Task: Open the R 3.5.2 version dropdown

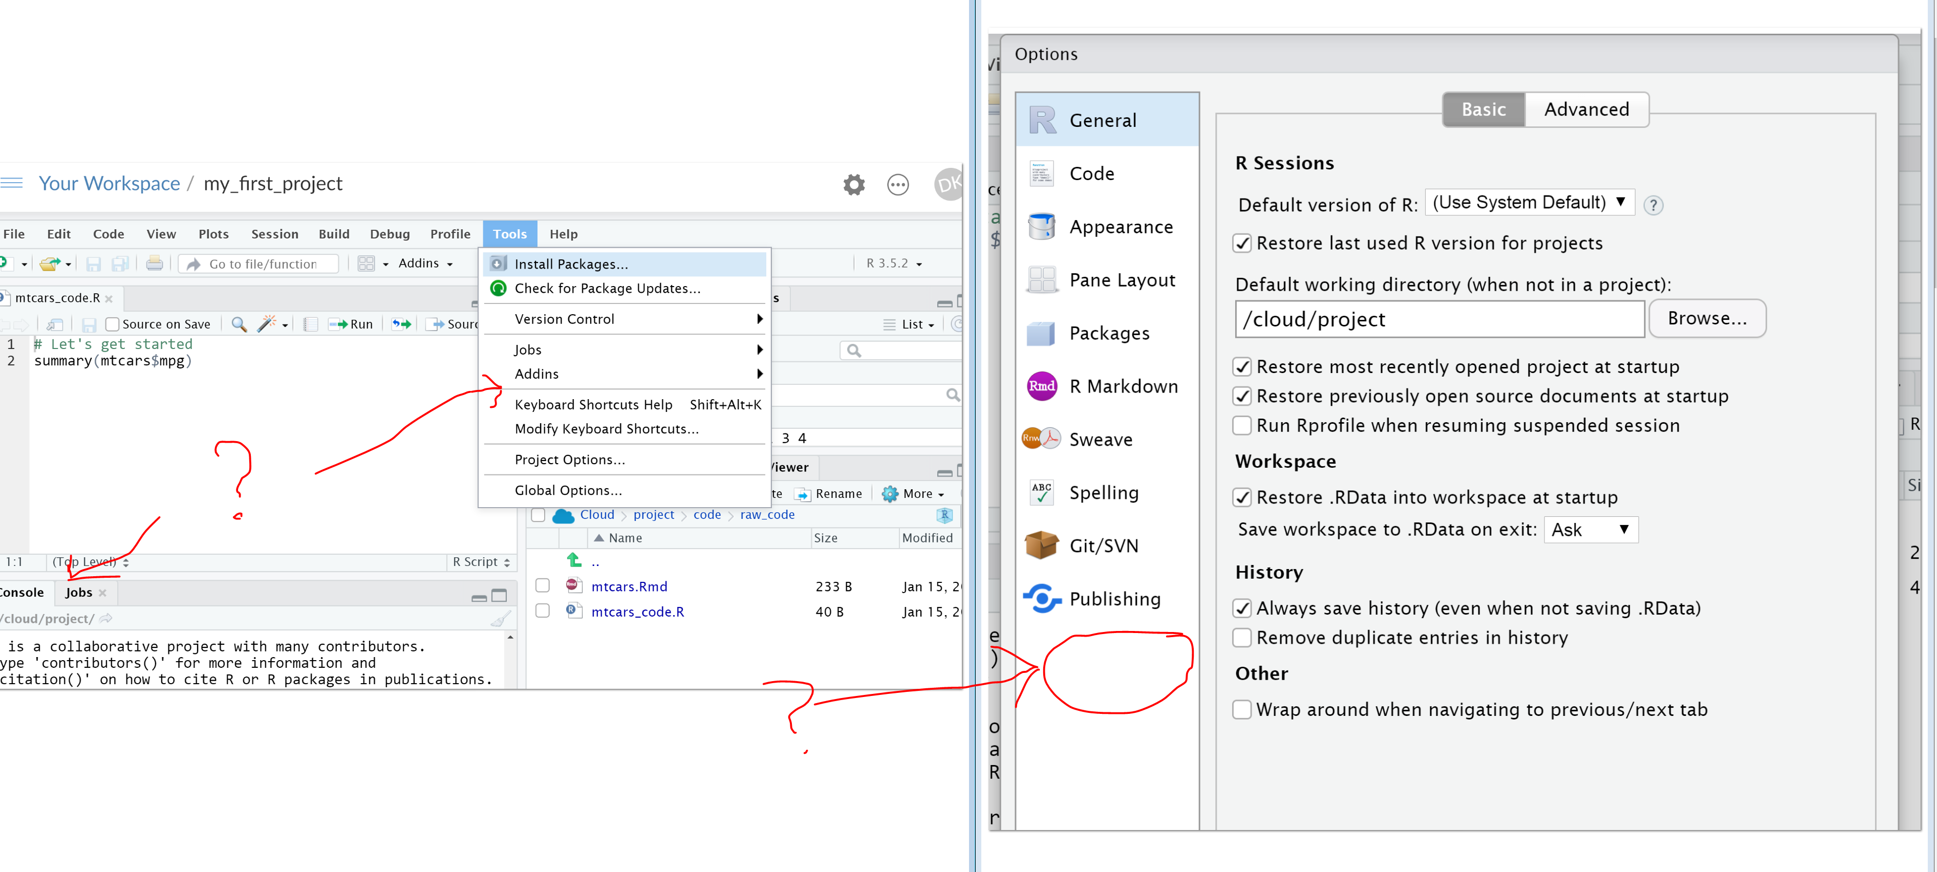Action: click(x=893, y=263)
